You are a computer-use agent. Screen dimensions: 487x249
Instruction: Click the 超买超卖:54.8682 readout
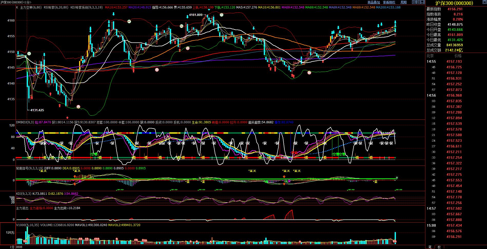261,122
